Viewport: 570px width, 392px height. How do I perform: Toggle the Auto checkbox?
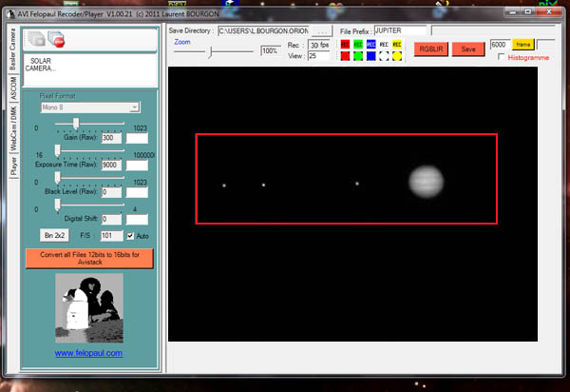[x=131, y=235]
